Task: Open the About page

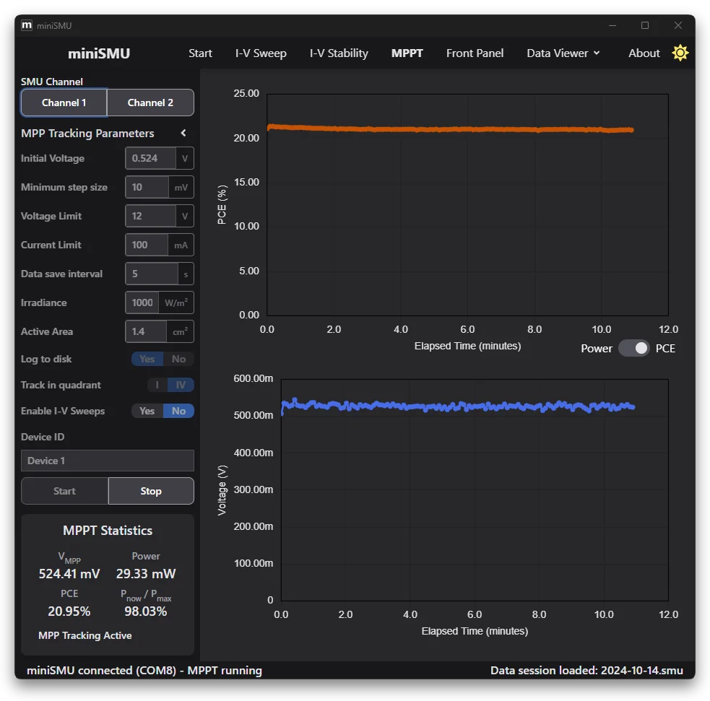Action: 644,53
